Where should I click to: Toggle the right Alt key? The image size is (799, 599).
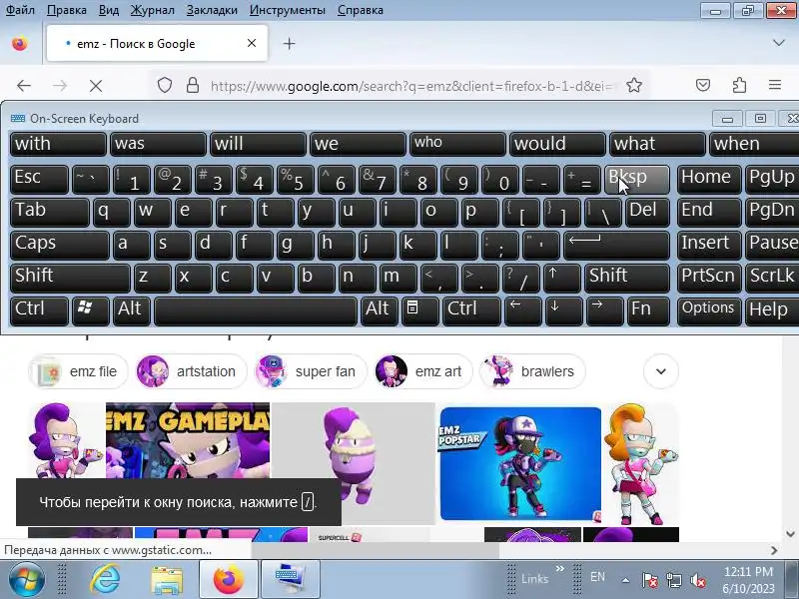379,311
